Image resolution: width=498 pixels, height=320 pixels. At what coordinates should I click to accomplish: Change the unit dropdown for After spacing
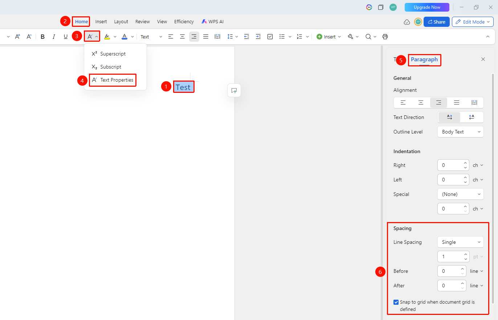(x=477, y=286)
